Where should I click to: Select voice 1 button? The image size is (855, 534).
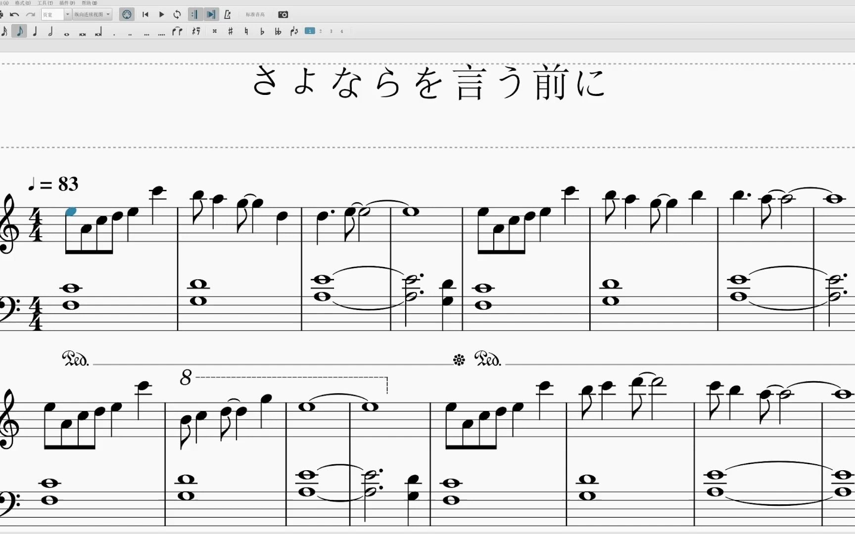coord(310,31)
